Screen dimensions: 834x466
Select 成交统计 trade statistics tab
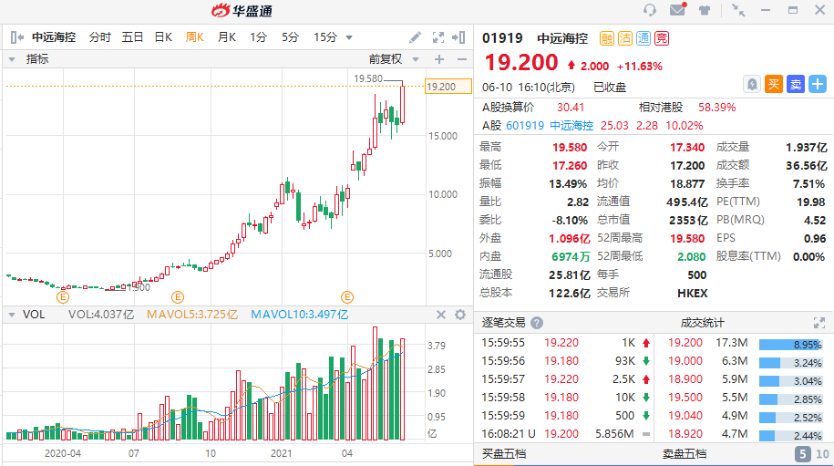pos(702,323)
